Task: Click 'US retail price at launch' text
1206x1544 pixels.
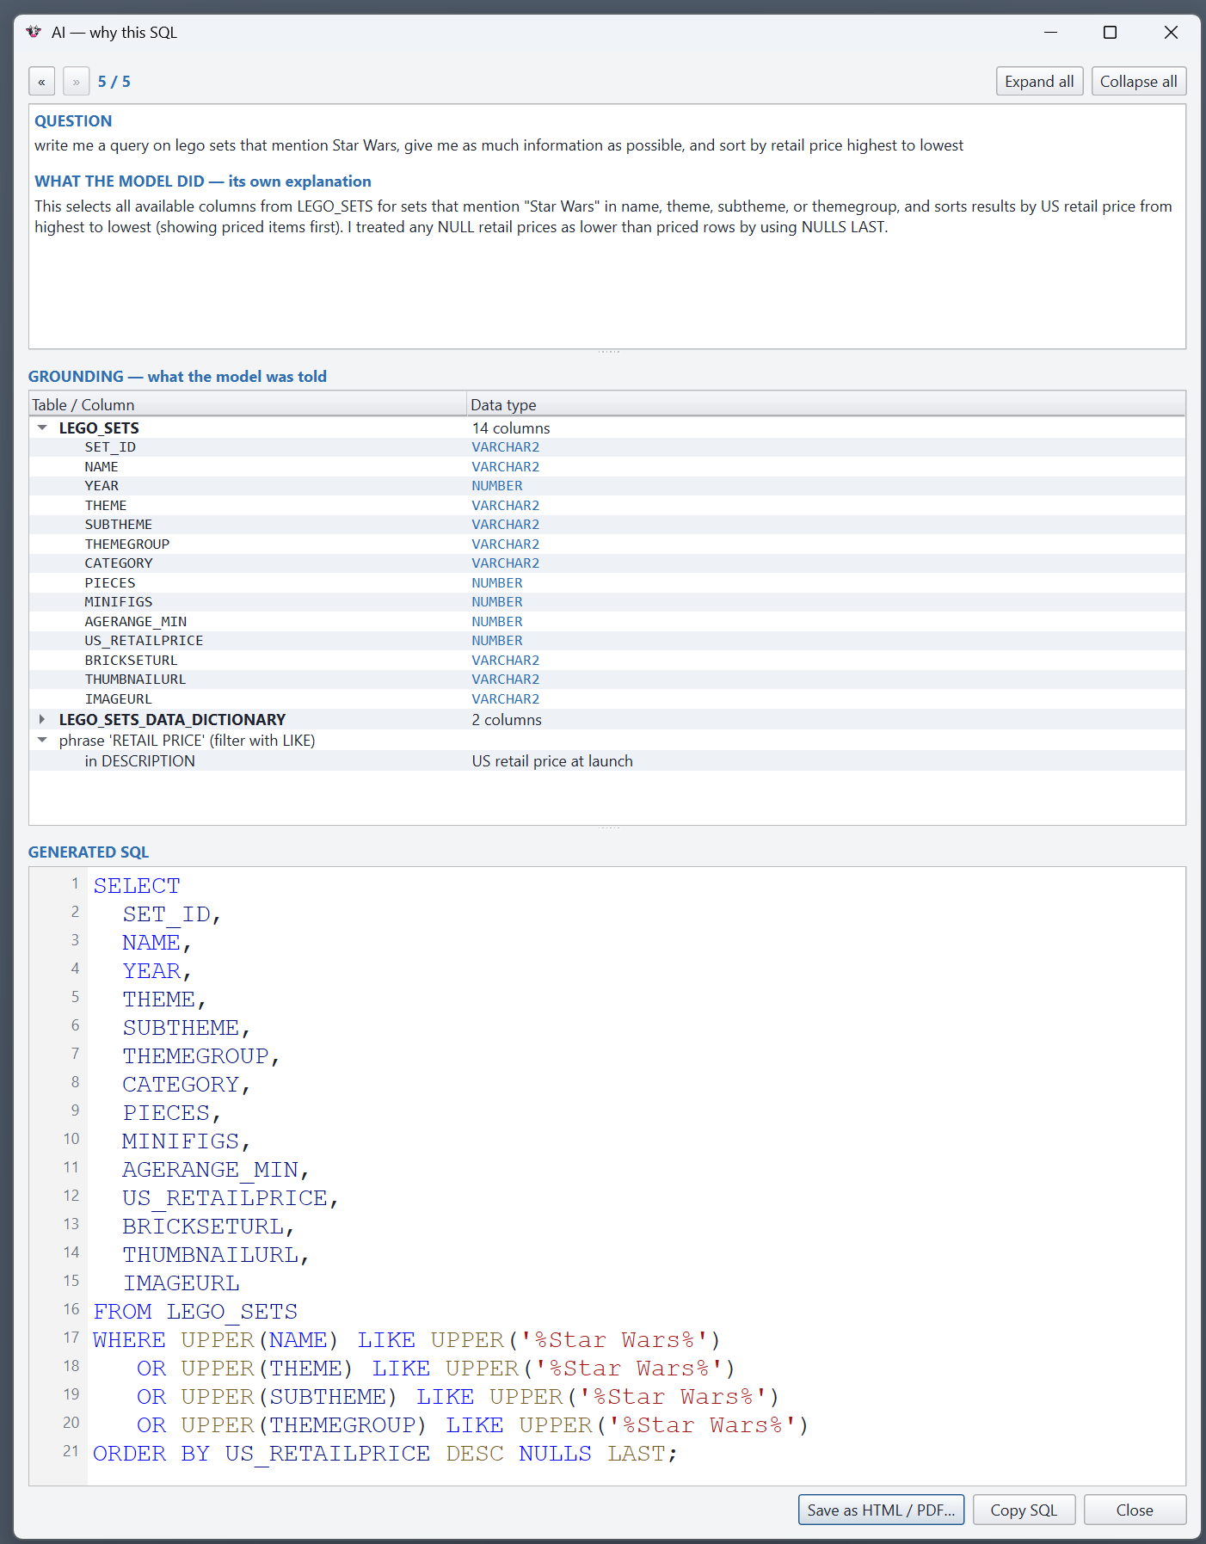Action: 552,761
